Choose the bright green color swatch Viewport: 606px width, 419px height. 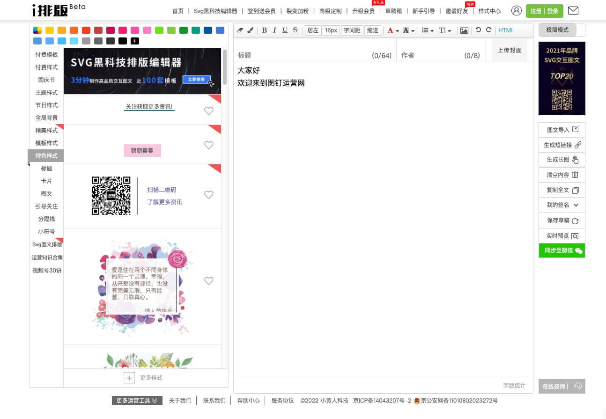[x=159, y=30]
